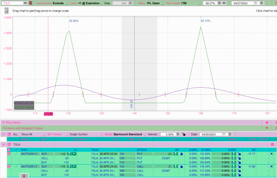Click the red icon beside the TSLA symbol box
The image size is (277, 178).
coord(31,3)
